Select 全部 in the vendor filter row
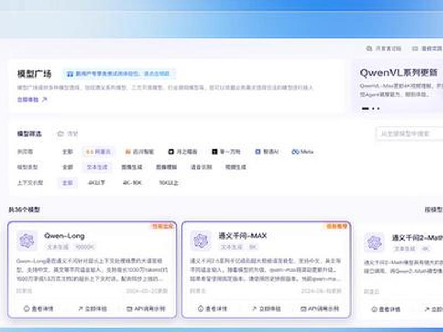 coord(67,152)
